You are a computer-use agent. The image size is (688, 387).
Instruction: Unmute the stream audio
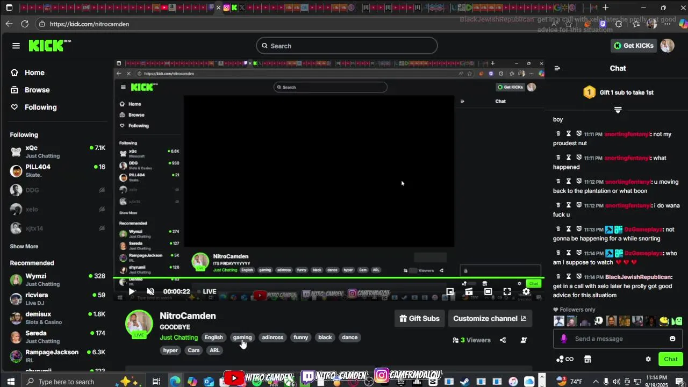(150, 291)
